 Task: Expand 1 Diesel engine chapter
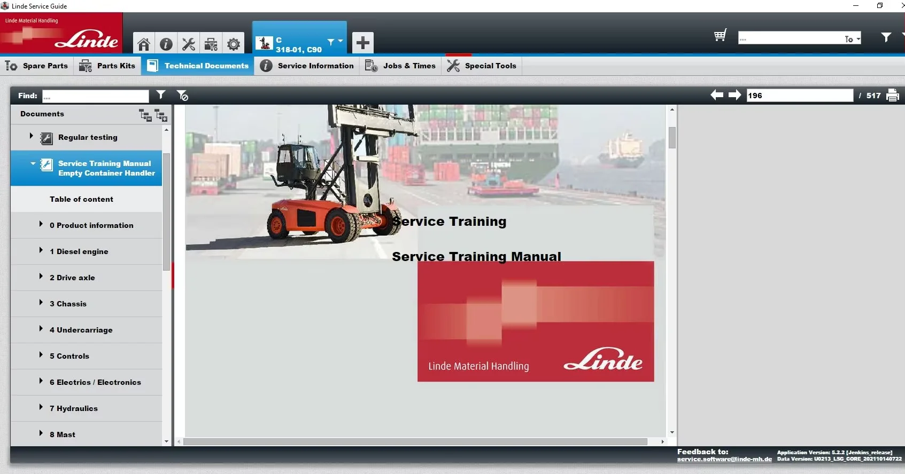41,250
